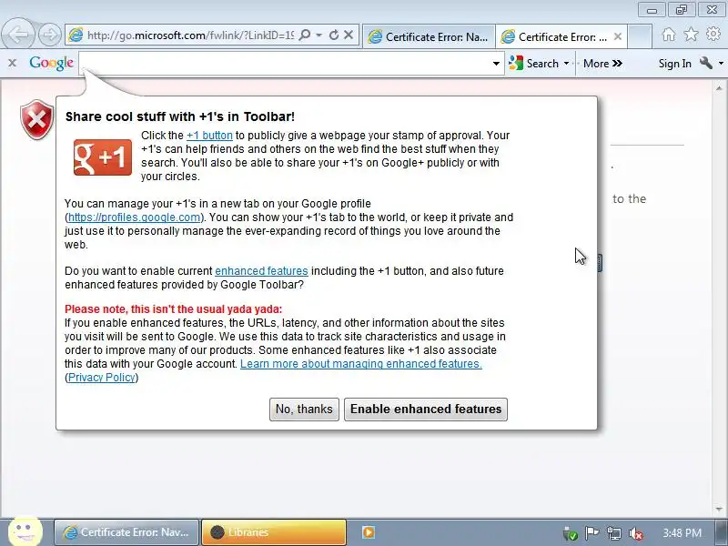The width and height of the screenshot is (728, 546).
Task: Open the Start menu orb
Action: 25,531
